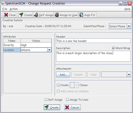The image size is (133, 113).
Task: Open the File menu
Action: point(5,9)
